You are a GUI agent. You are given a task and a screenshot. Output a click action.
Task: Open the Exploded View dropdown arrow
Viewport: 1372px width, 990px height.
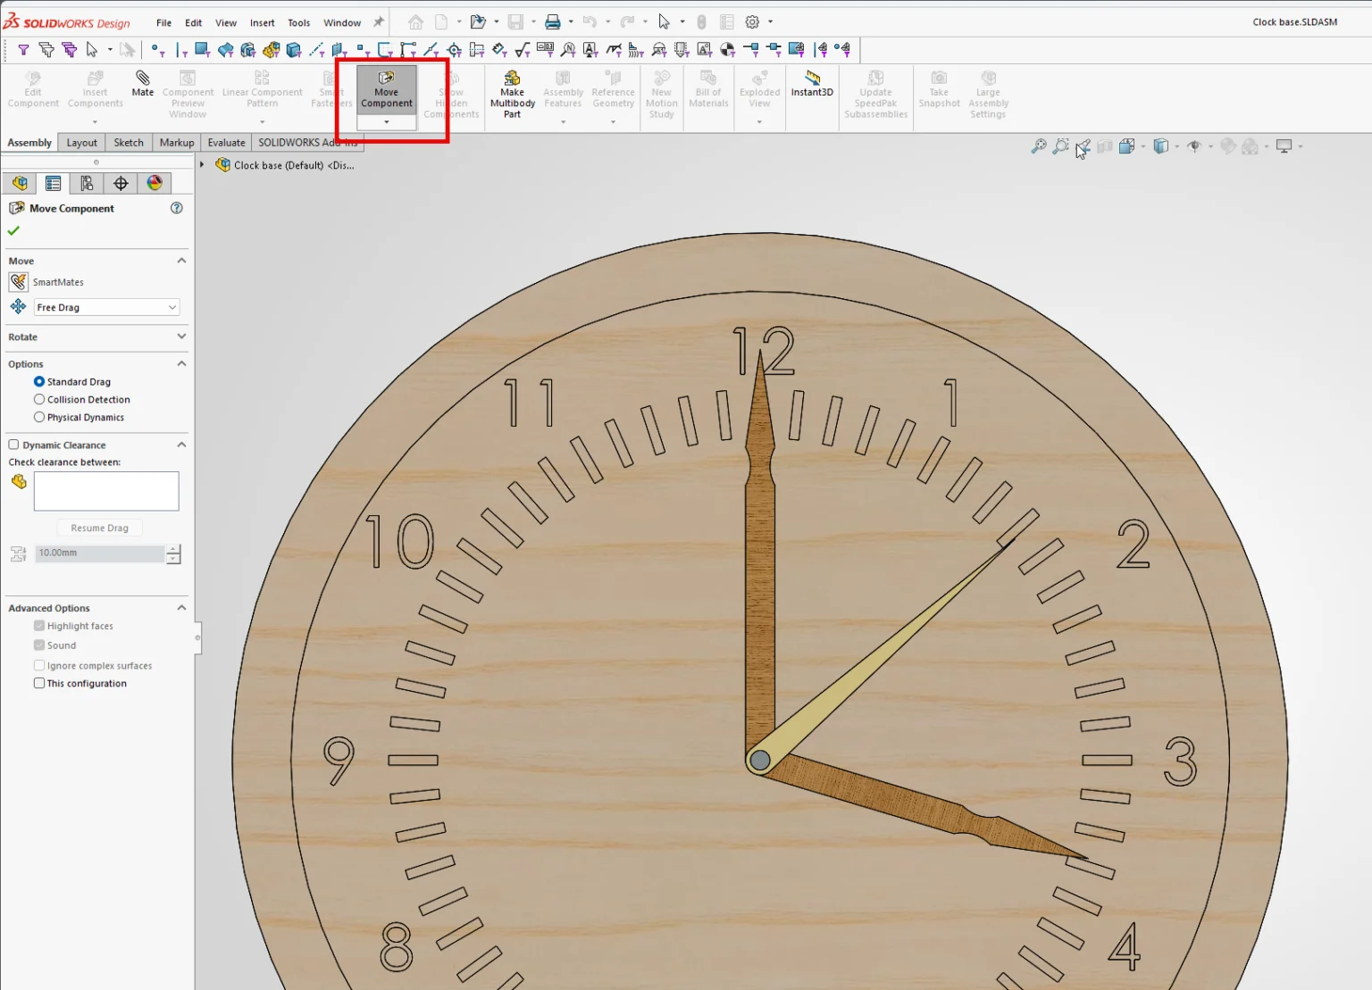759,122
